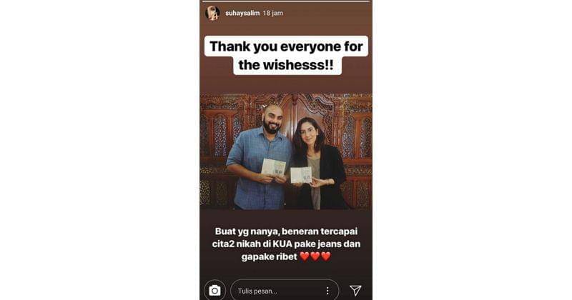Focus the "Tulis pesan..." message field

tap(285, 291)
